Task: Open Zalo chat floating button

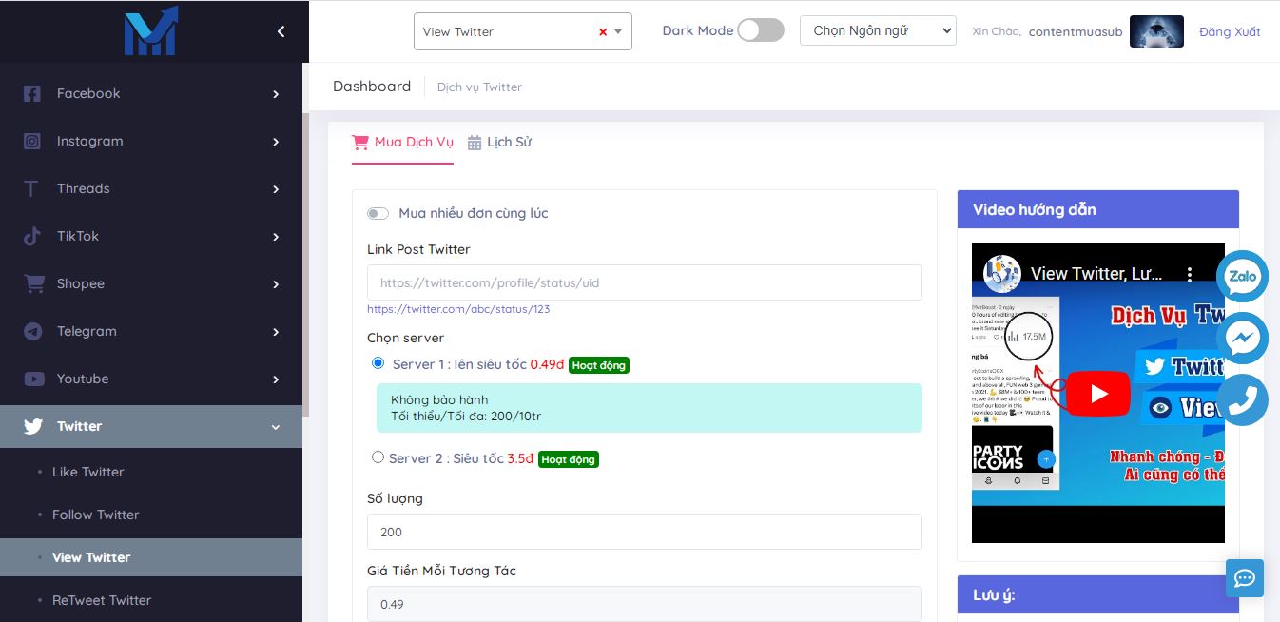Action: (x=1243, y=277)
